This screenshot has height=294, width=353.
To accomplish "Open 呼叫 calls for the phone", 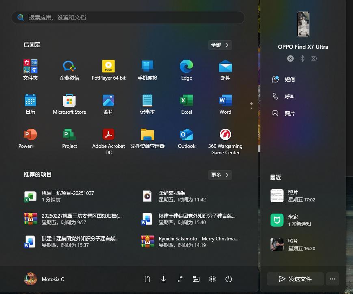I will [284, 96].
